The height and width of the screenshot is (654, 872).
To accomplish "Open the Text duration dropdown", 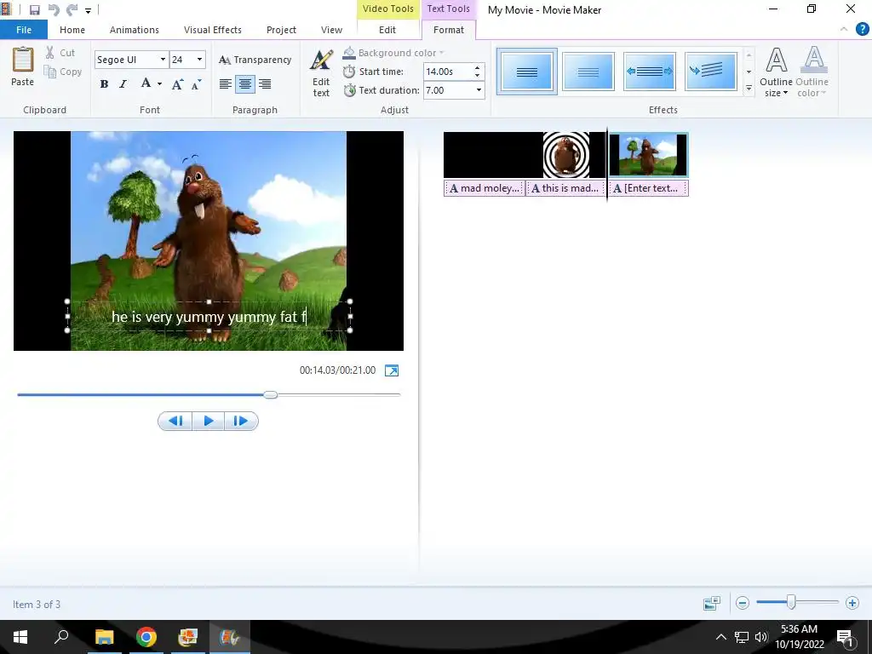I will coord(479,90).
